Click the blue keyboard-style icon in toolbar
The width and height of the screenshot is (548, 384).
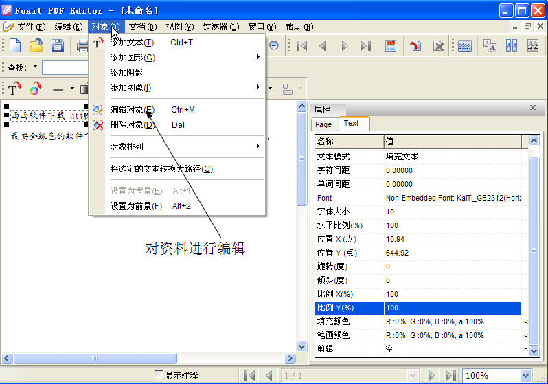click(x=464, y=46)
